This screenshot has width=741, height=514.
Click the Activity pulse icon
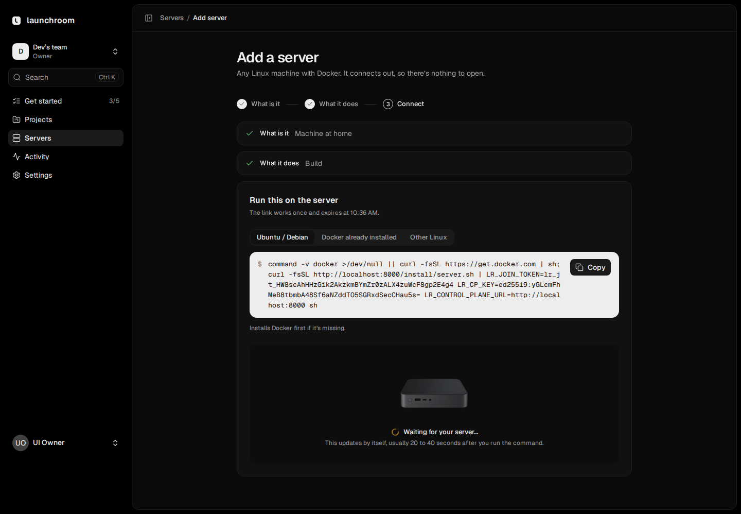coord(16,157)
